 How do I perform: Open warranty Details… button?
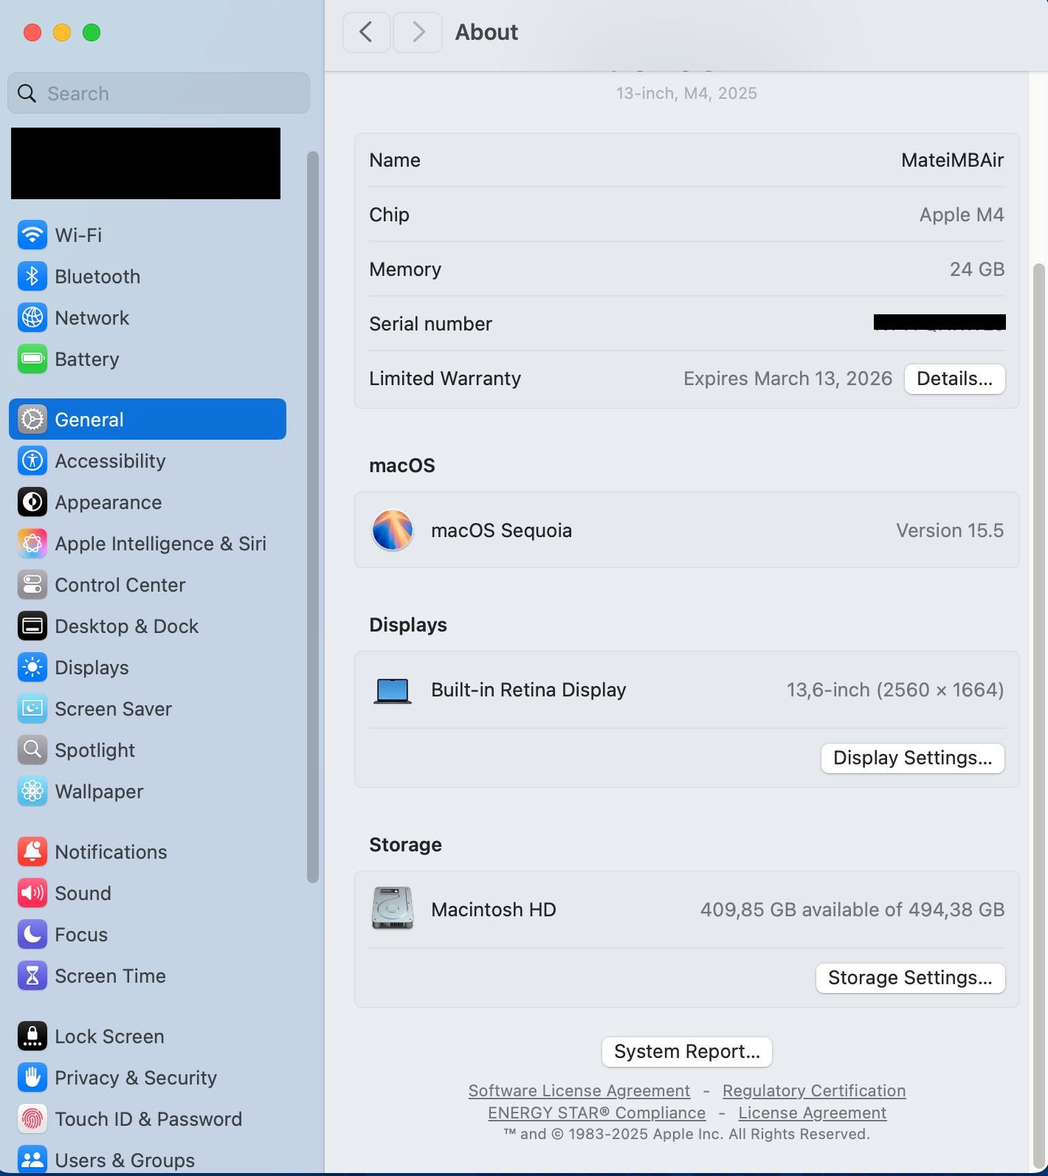point(954,378)
